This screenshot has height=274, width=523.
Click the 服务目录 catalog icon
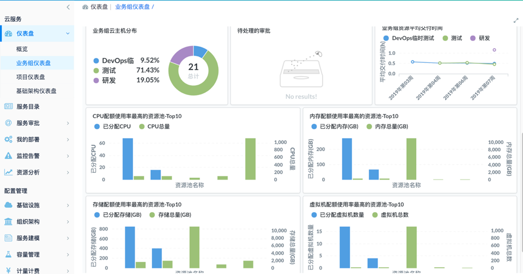tap(8, 106)
